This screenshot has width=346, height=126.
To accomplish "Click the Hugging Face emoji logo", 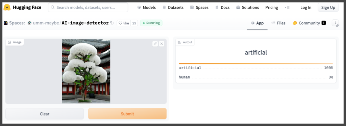I will click(x=7, y=7).
